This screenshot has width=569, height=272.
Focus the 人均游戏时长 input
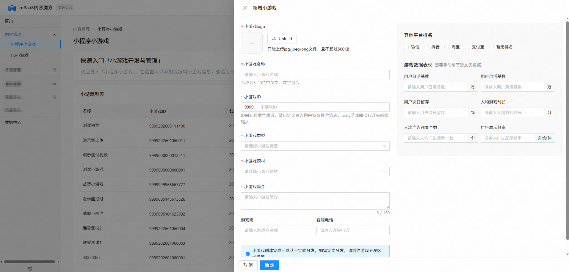(x=512, y=113)
